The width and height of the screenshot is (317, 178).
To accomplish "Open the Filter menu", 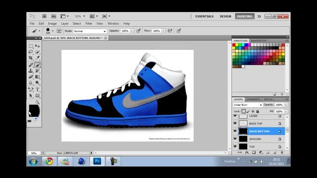I will point(89,24).
